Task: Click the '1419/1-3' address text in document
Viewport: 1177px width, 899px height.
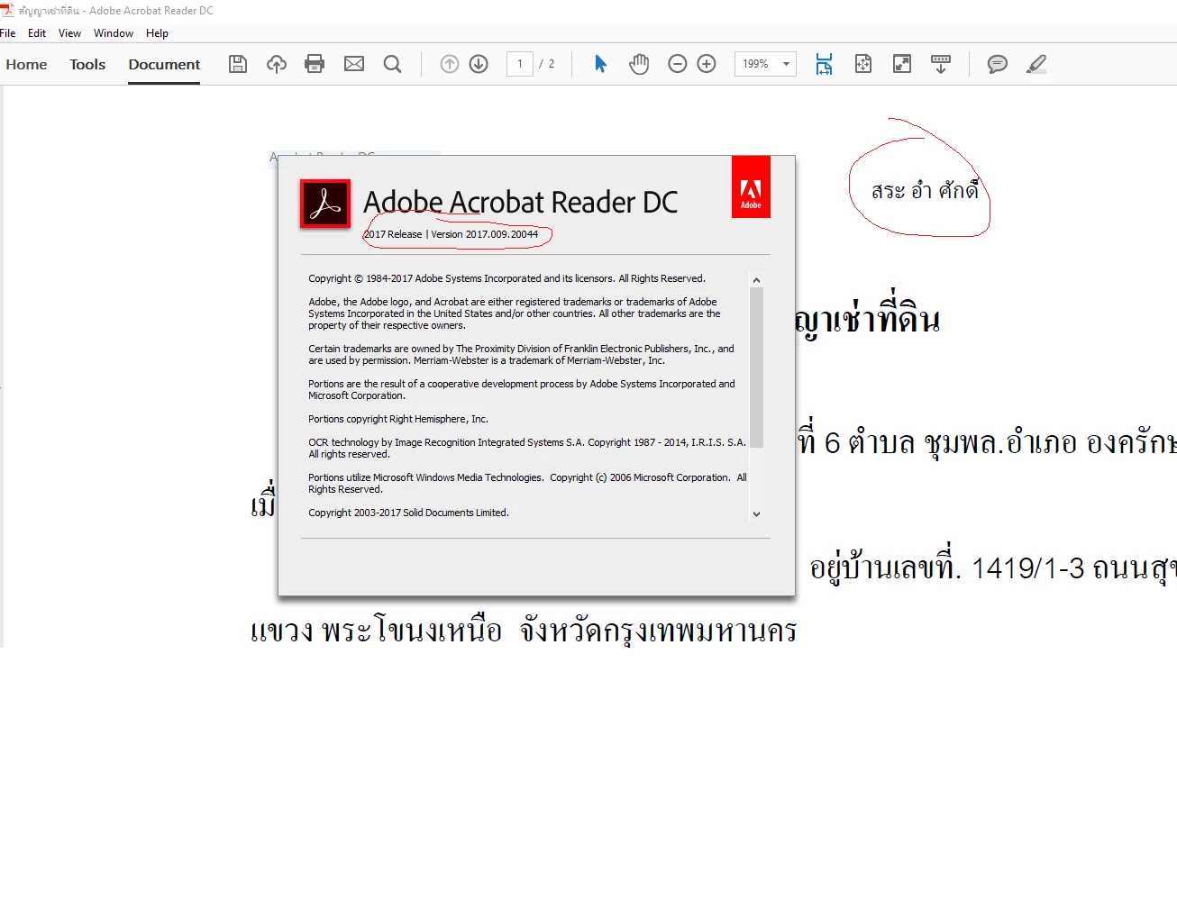Action: coord(1027,568)
